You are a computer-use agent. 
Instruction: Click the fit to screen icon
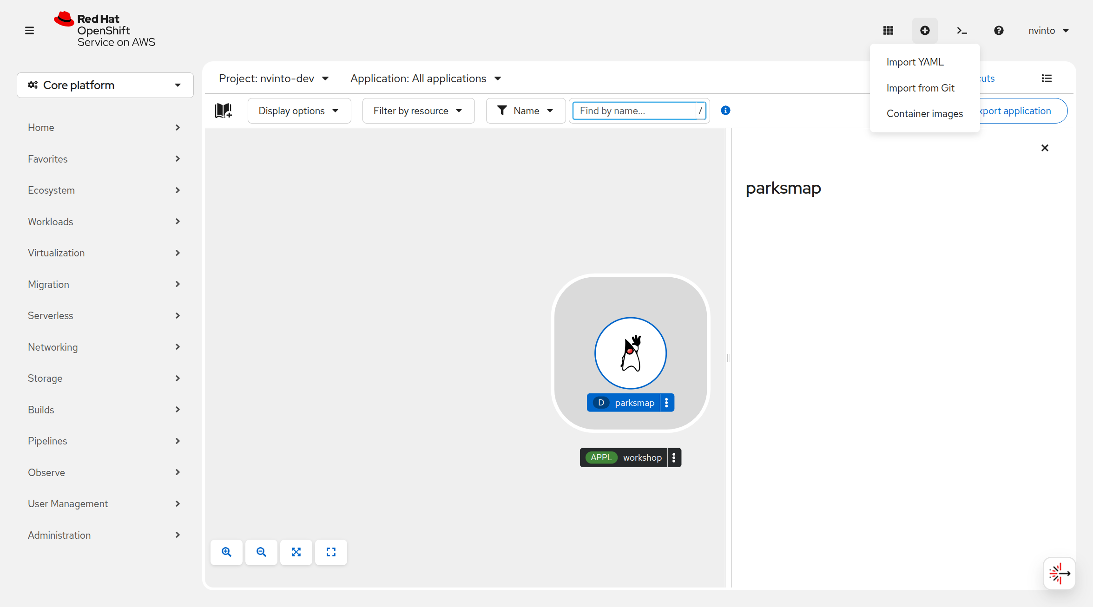pos(296,552)
